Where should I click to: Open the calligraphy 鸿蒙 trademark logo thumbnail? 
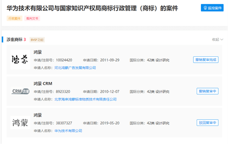(x=20, y=60)
